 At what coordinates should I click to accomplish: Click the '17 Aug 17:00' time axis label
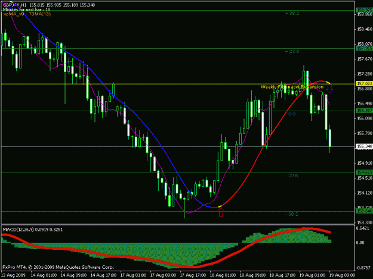point(193,275)
